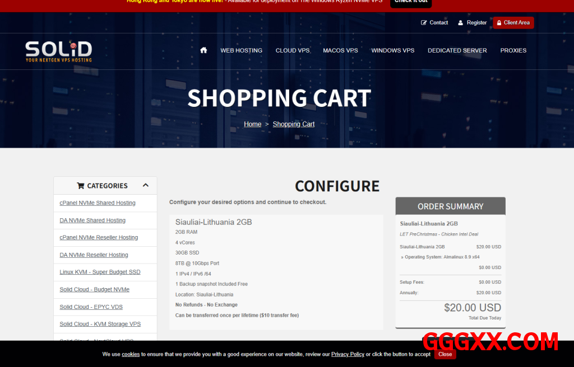The width and height of the screenshot is (574, 367).
Task: Choose Solid Cloud - EPYC VDS category
Action: pyautogui.click(x=91, y=307)
